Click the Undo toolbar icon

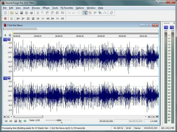click(69, 13)
